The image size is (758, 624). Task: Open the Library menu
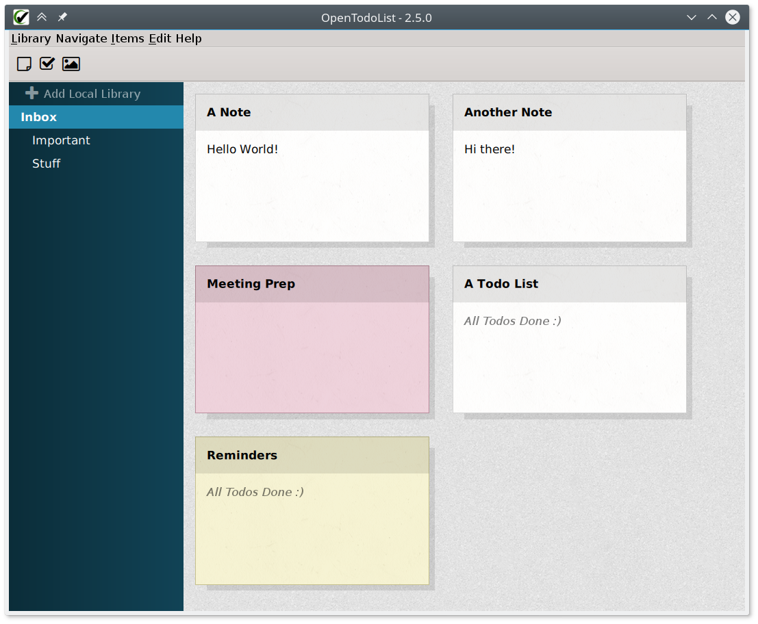coord(31,38)
